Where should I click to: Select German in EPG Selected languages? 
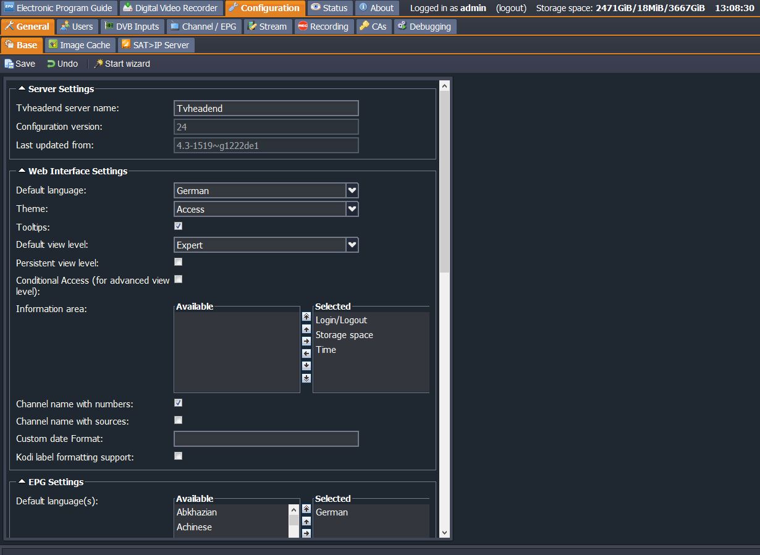click(x=371, y=512)
